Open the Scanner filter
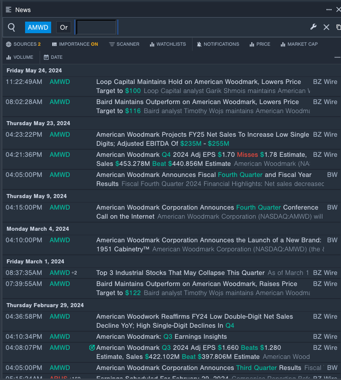 tap(124, 44)
